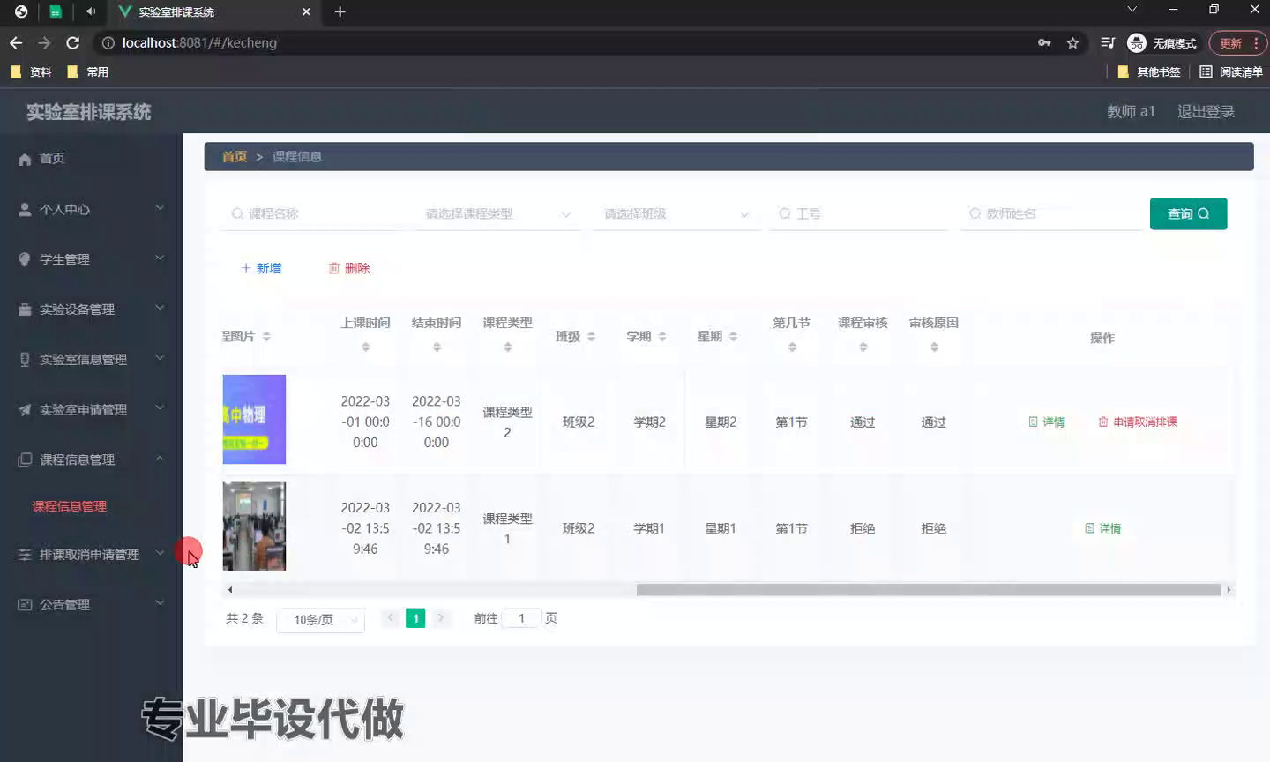This screenshot has height=762, width=1270.
Task: Click the paper-plane icon of 实验室申请管理
Action: [x=25, y=410]
